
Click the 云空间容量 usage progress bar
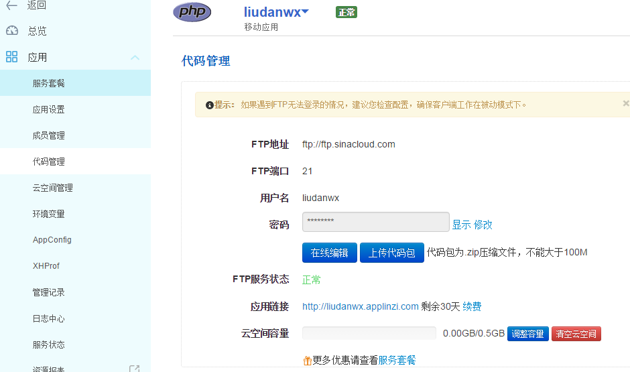pyautogui.click(x=369, y=333)
